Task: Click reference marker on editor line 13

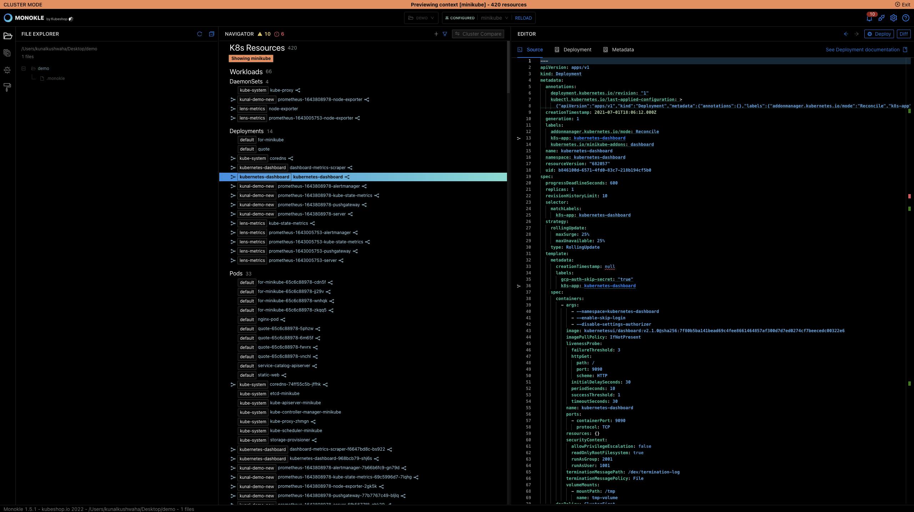Action: 519,138
